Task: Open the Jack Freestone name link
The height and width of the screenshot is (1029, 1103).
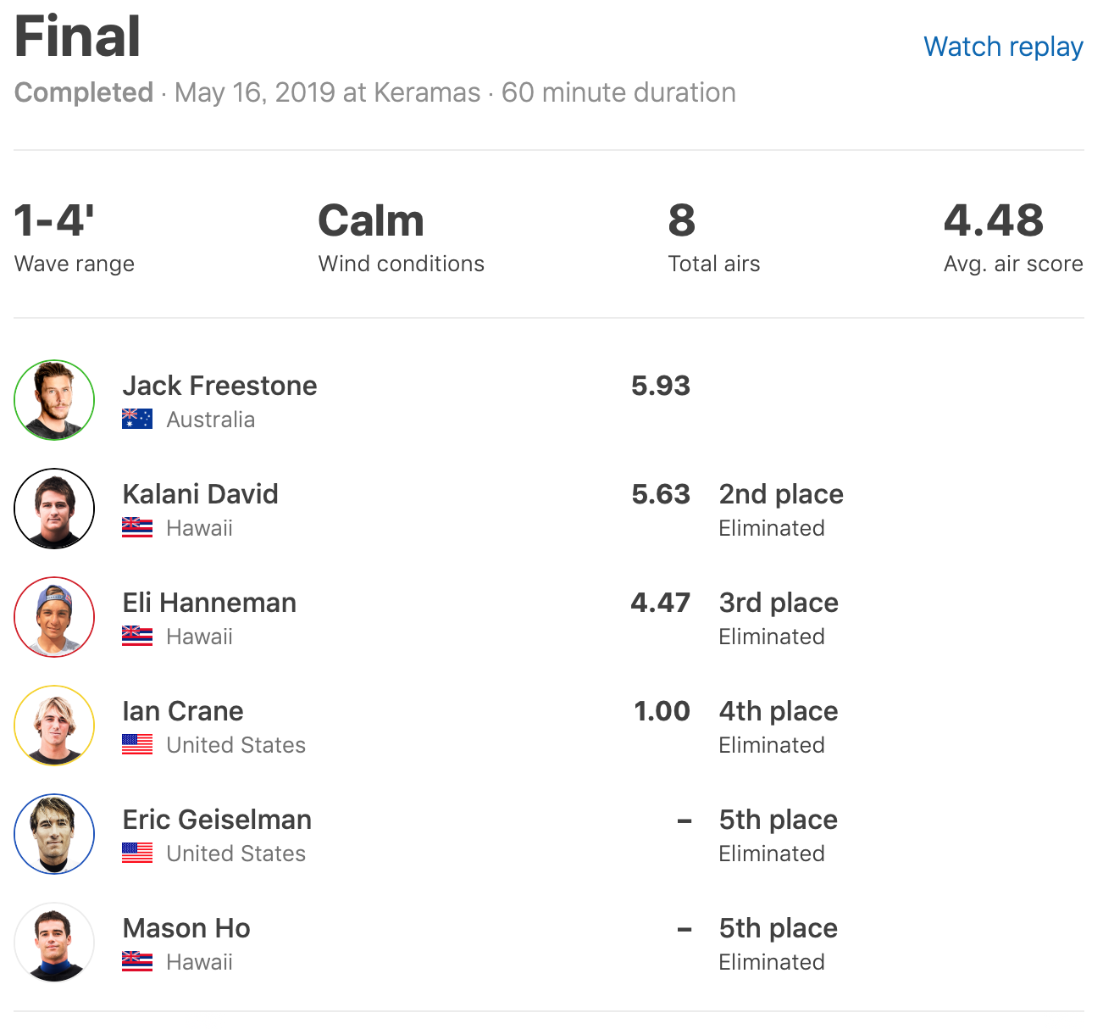Action: click(x=219, y=386)
